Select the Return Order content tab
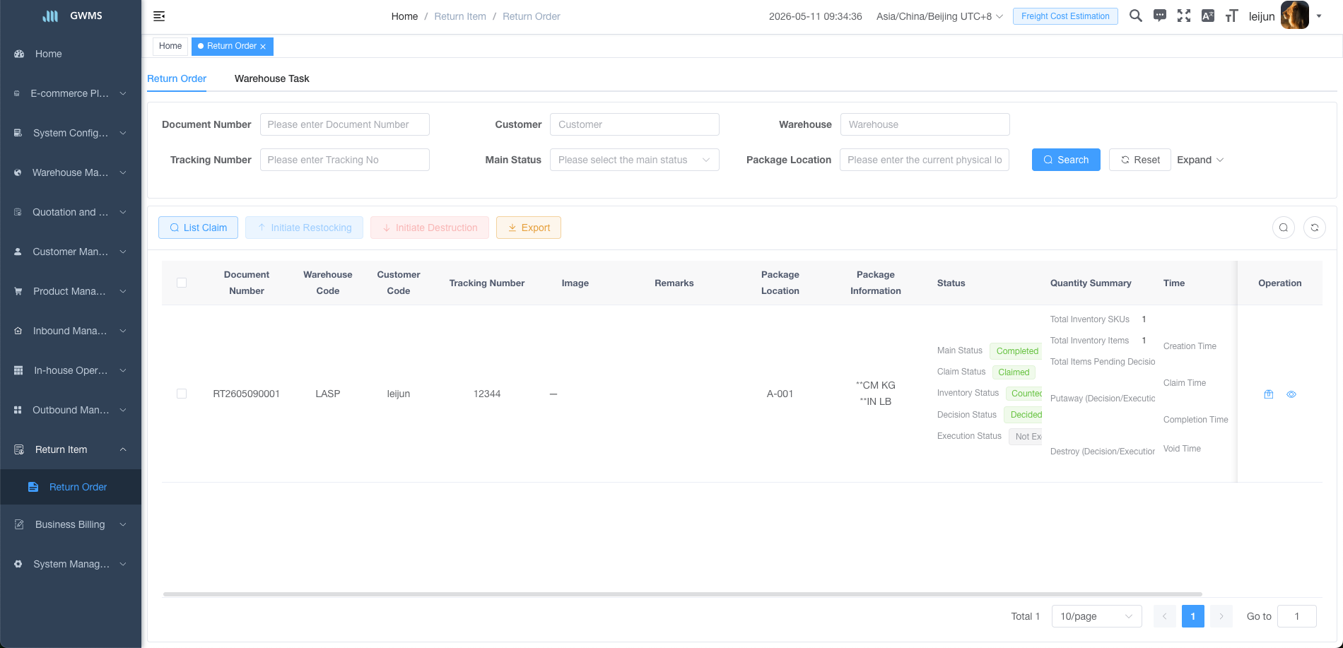 pos(177,78)
